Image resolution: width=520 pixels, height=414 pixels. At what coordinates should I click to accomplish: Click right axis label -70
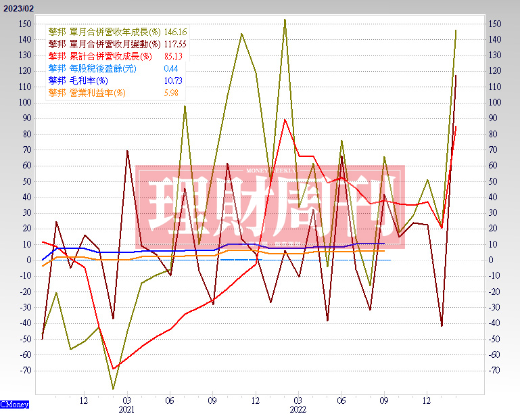pyautogui.click(x=495, y=370)
